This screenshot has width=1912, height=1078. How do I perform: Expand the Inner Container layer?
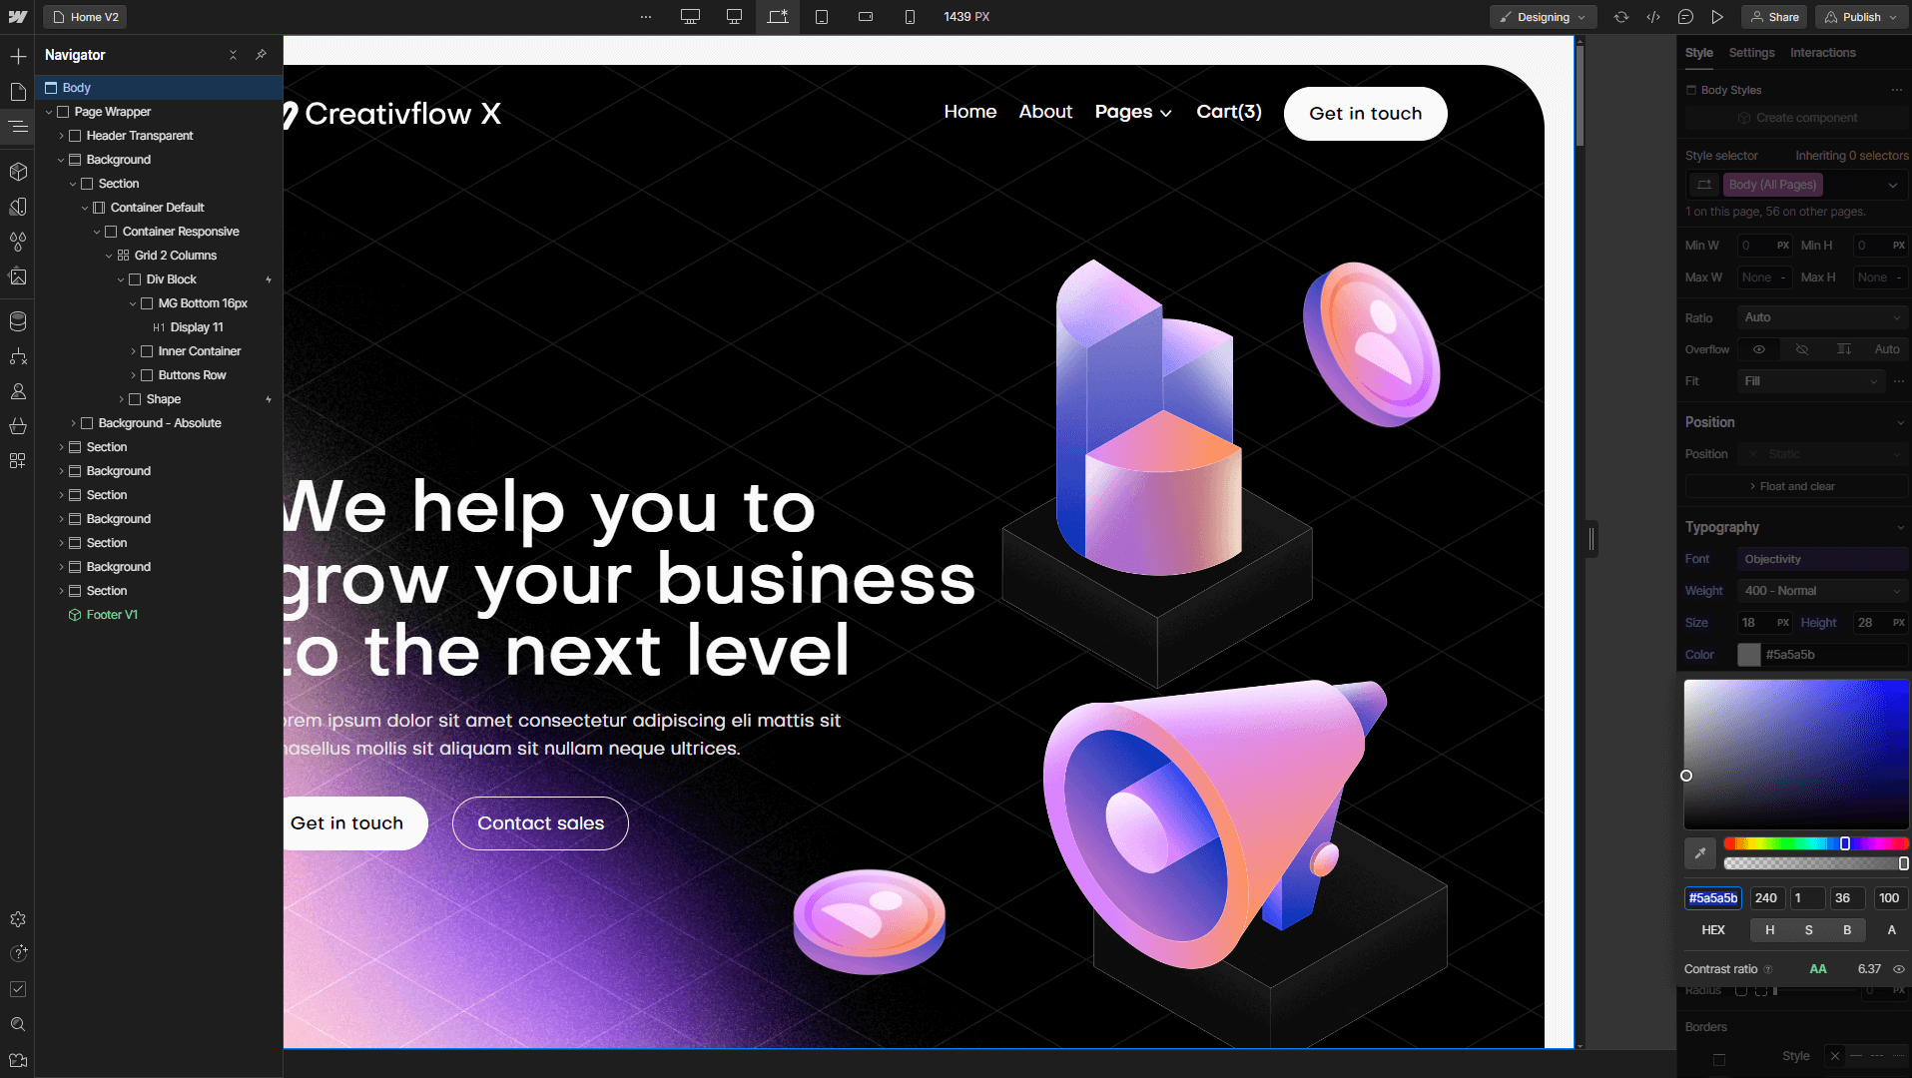(134, 351)
